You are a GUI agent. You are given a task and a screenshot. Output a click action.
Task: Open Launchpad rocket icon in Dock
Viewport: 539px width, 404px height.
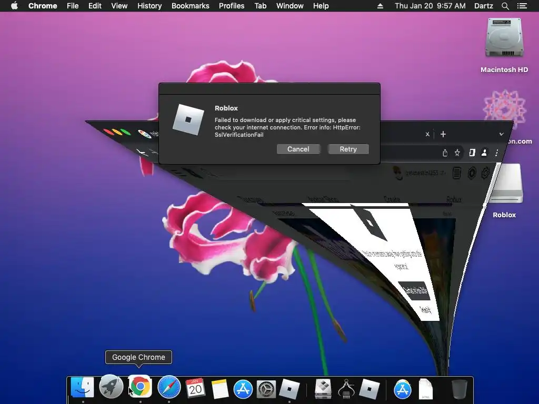[111, 387]
